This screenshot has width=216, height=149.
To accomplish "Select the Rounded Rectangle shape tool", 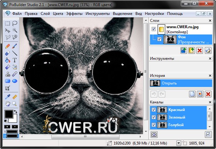I will pos(7,81).
